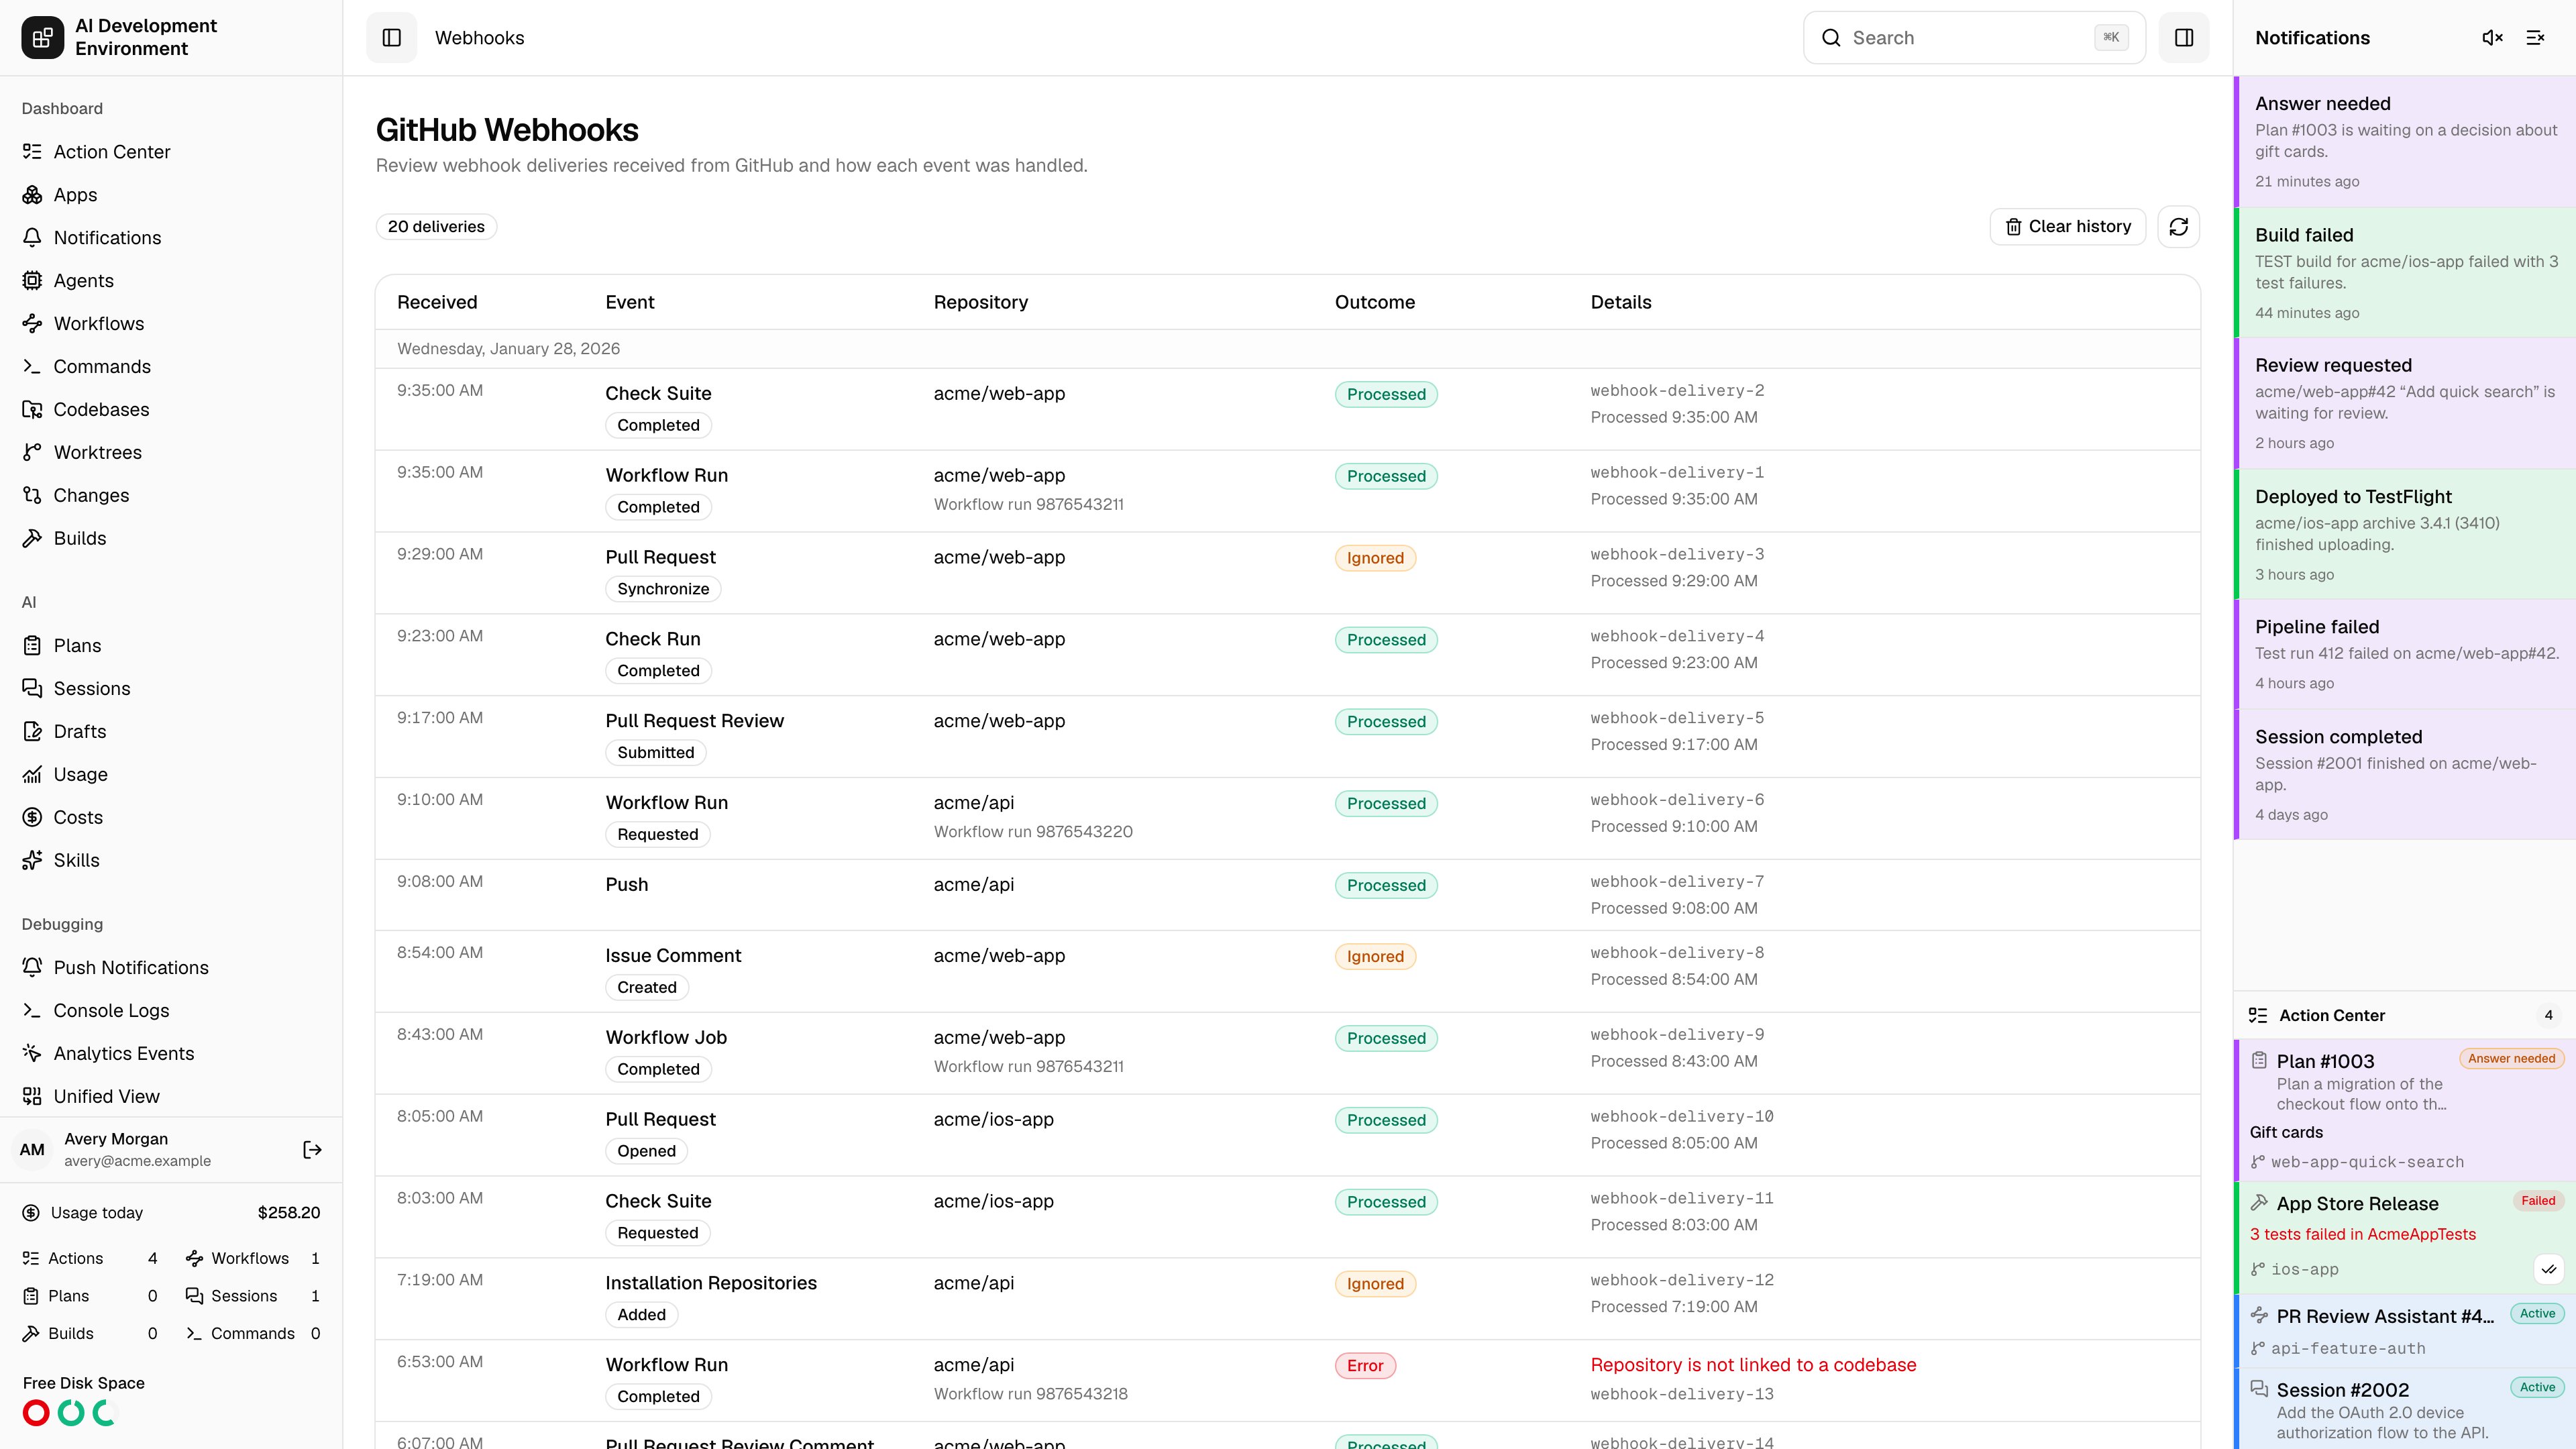Open the Session #2002 action card

[2405, 1410]
